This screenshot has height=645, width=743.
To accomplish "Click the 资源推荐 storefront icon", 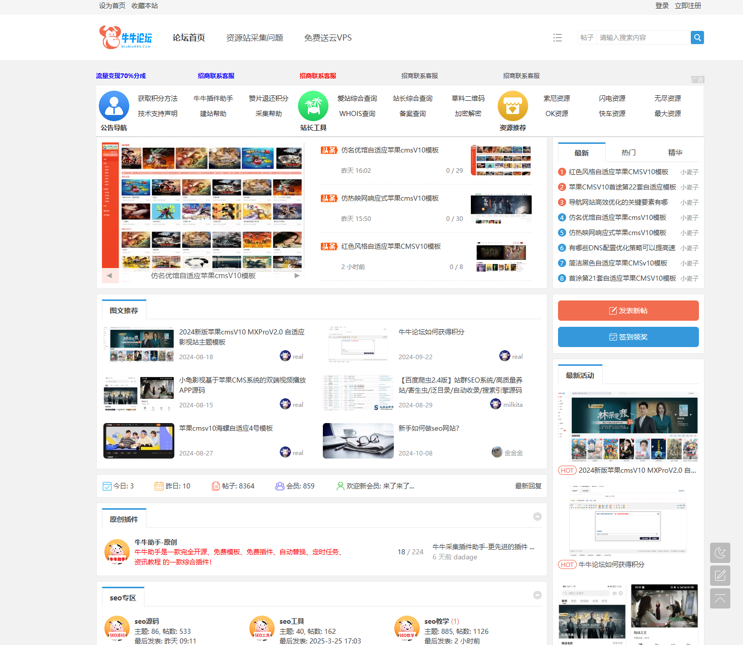I will tap(513, 105).
